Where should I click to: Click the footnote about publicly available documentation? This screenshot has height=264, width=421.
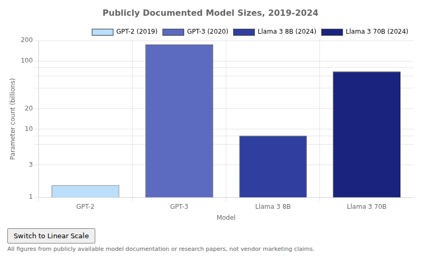tap(161, 249)
